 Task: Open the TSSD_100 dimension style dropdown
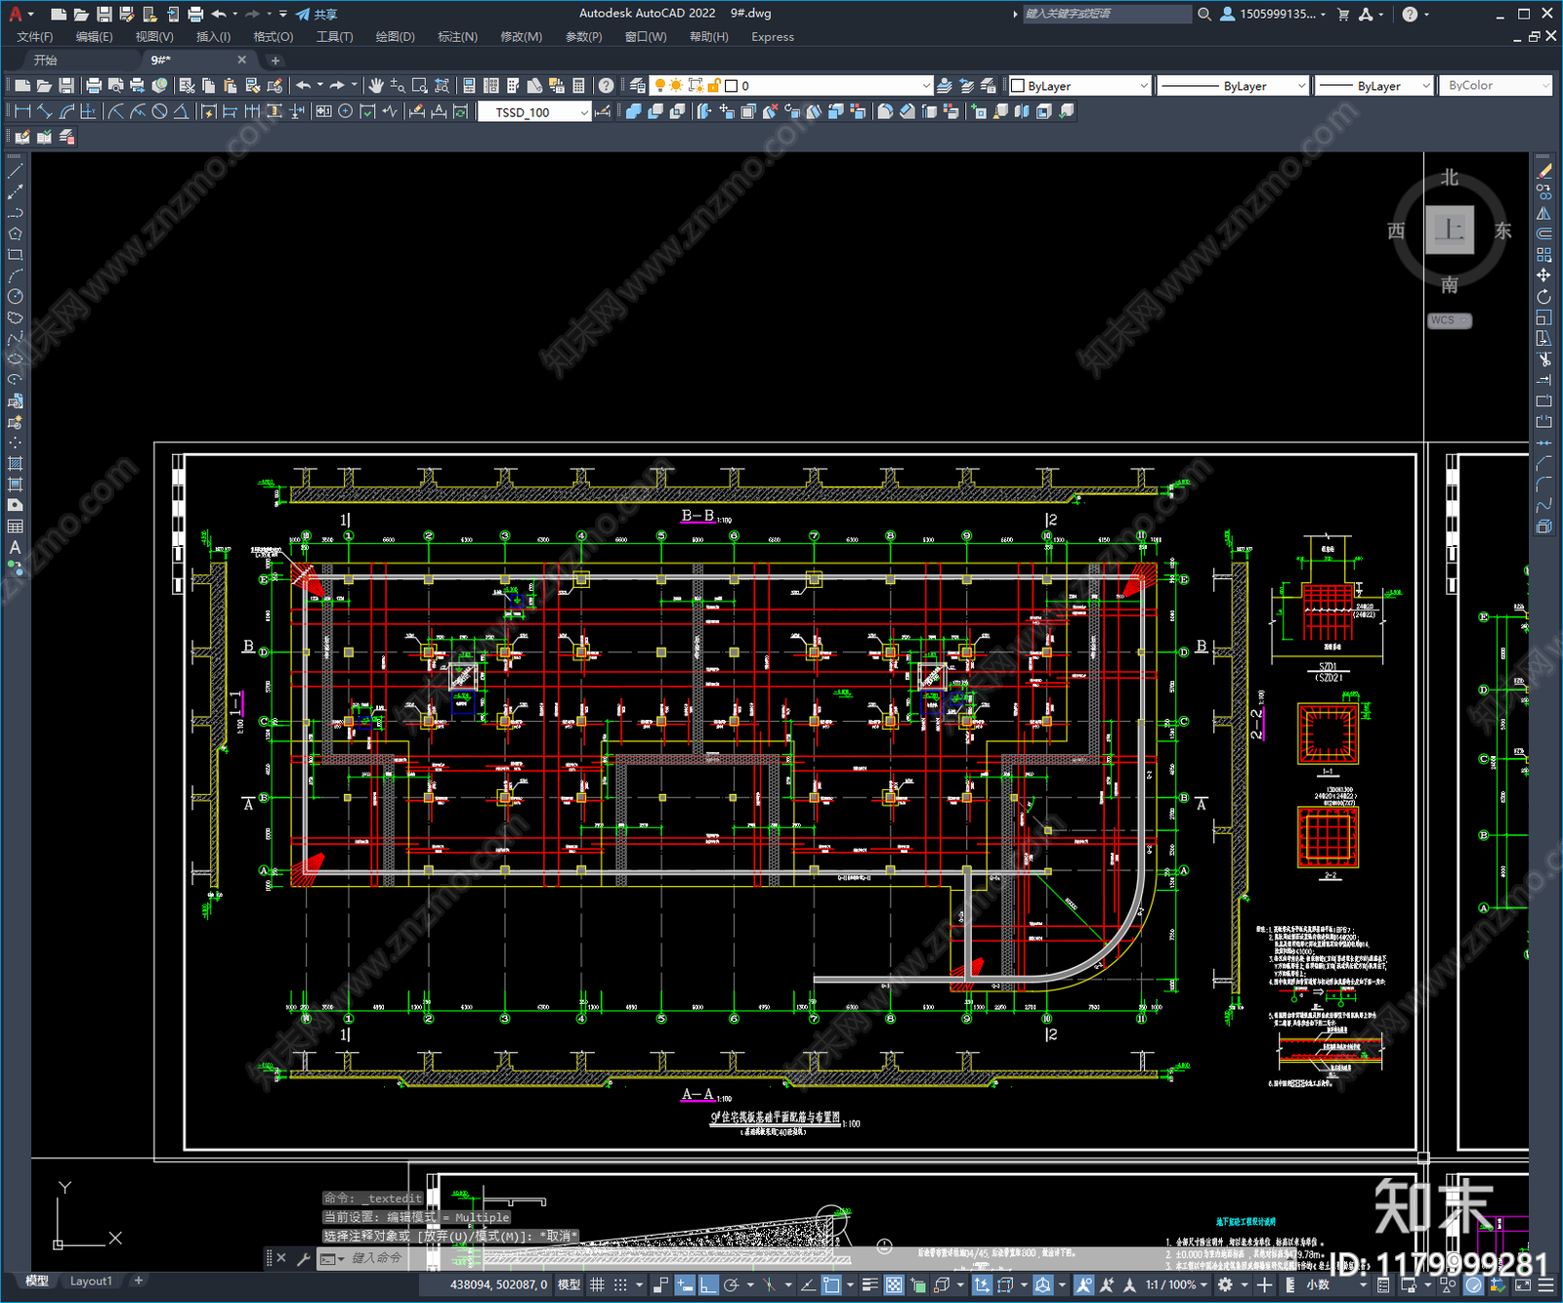point(534,112)
